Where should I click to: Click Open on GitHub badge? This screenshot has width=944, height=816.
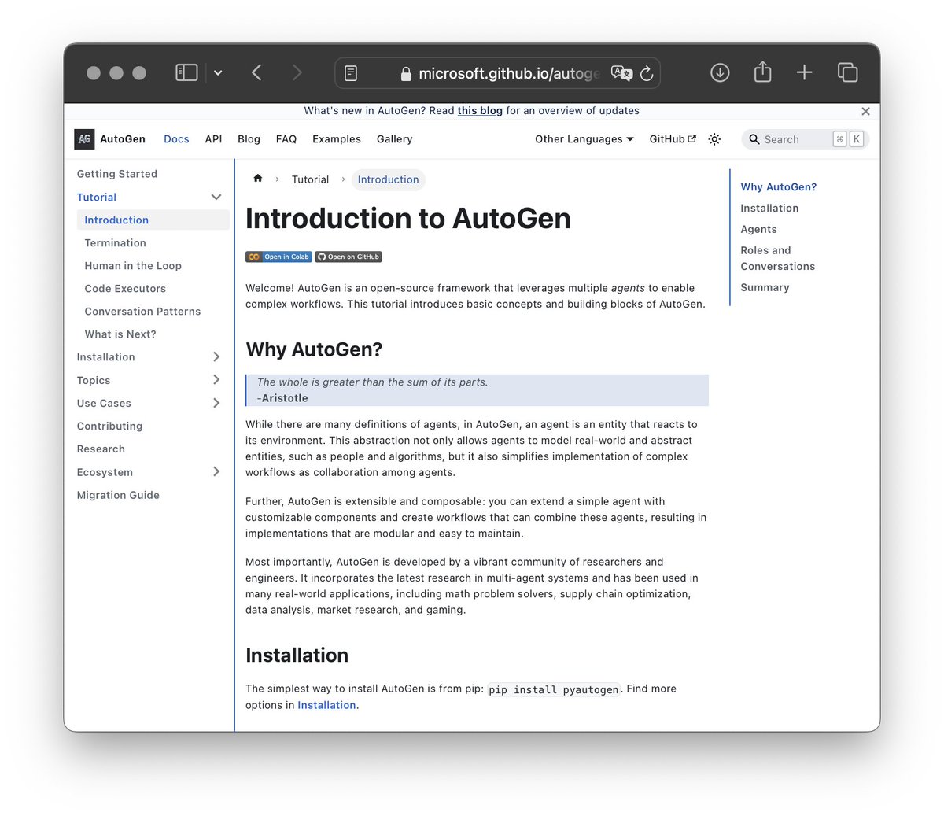[348, 257]
